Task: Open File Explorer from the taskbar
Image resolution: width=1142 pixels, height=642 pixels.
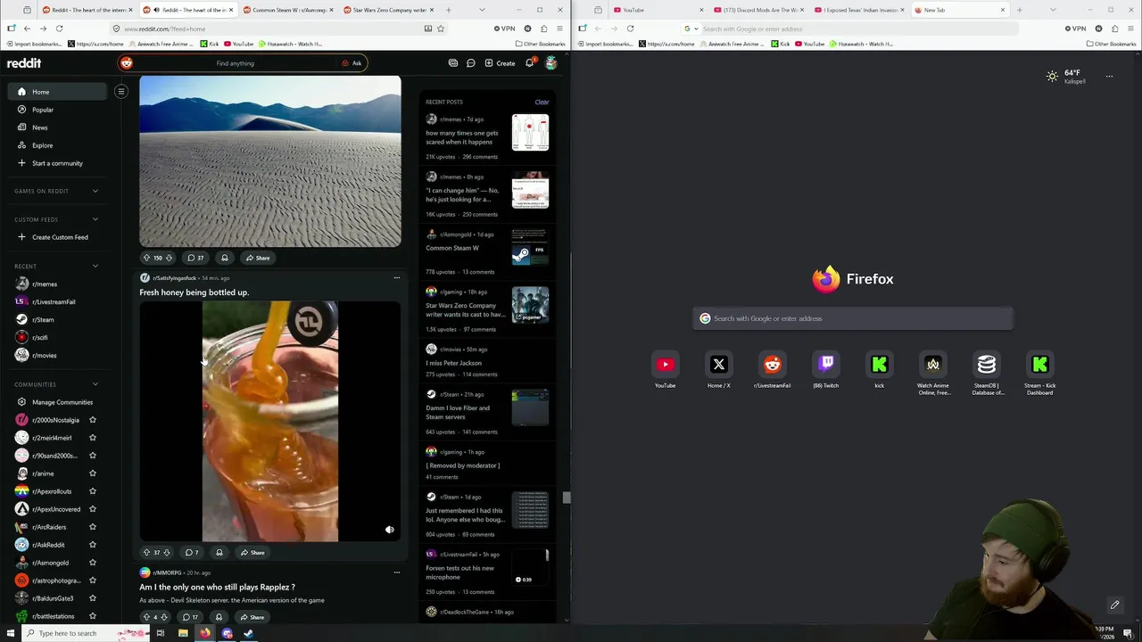Action: pos(183,634)
